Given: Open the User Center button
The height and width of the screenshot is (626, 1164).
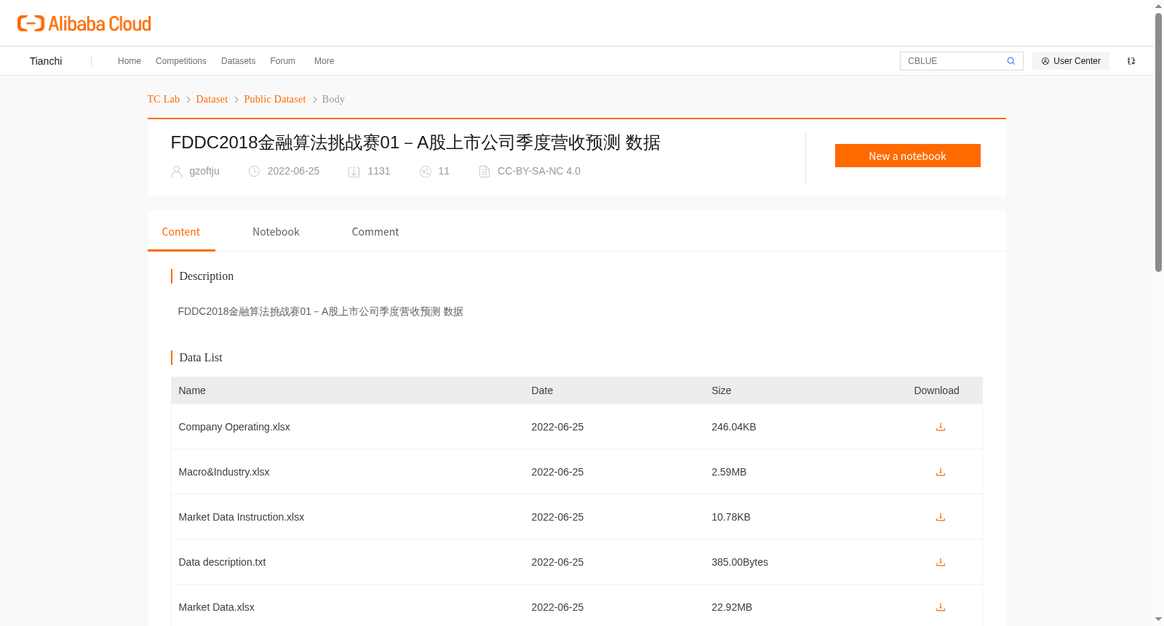Looking at the screenshot, I should (x=1071, y=61).
